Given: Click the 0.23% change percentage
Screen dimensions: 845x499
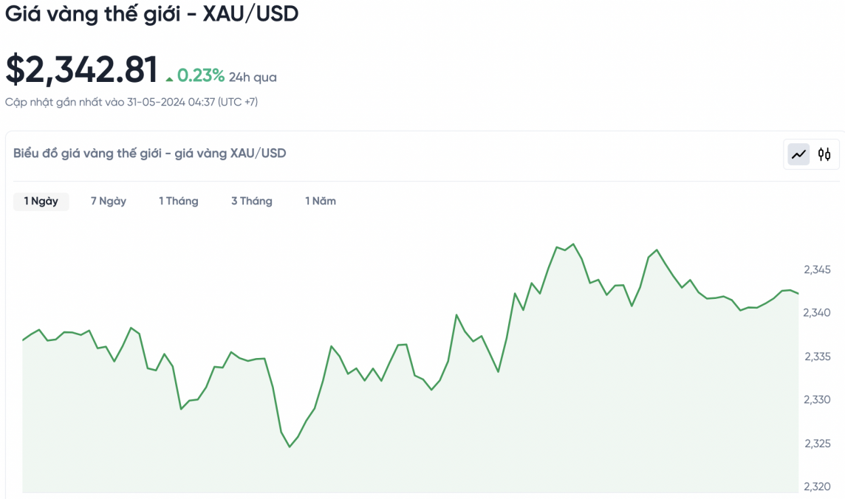Looking at the screenshot, I should [200, 75].
